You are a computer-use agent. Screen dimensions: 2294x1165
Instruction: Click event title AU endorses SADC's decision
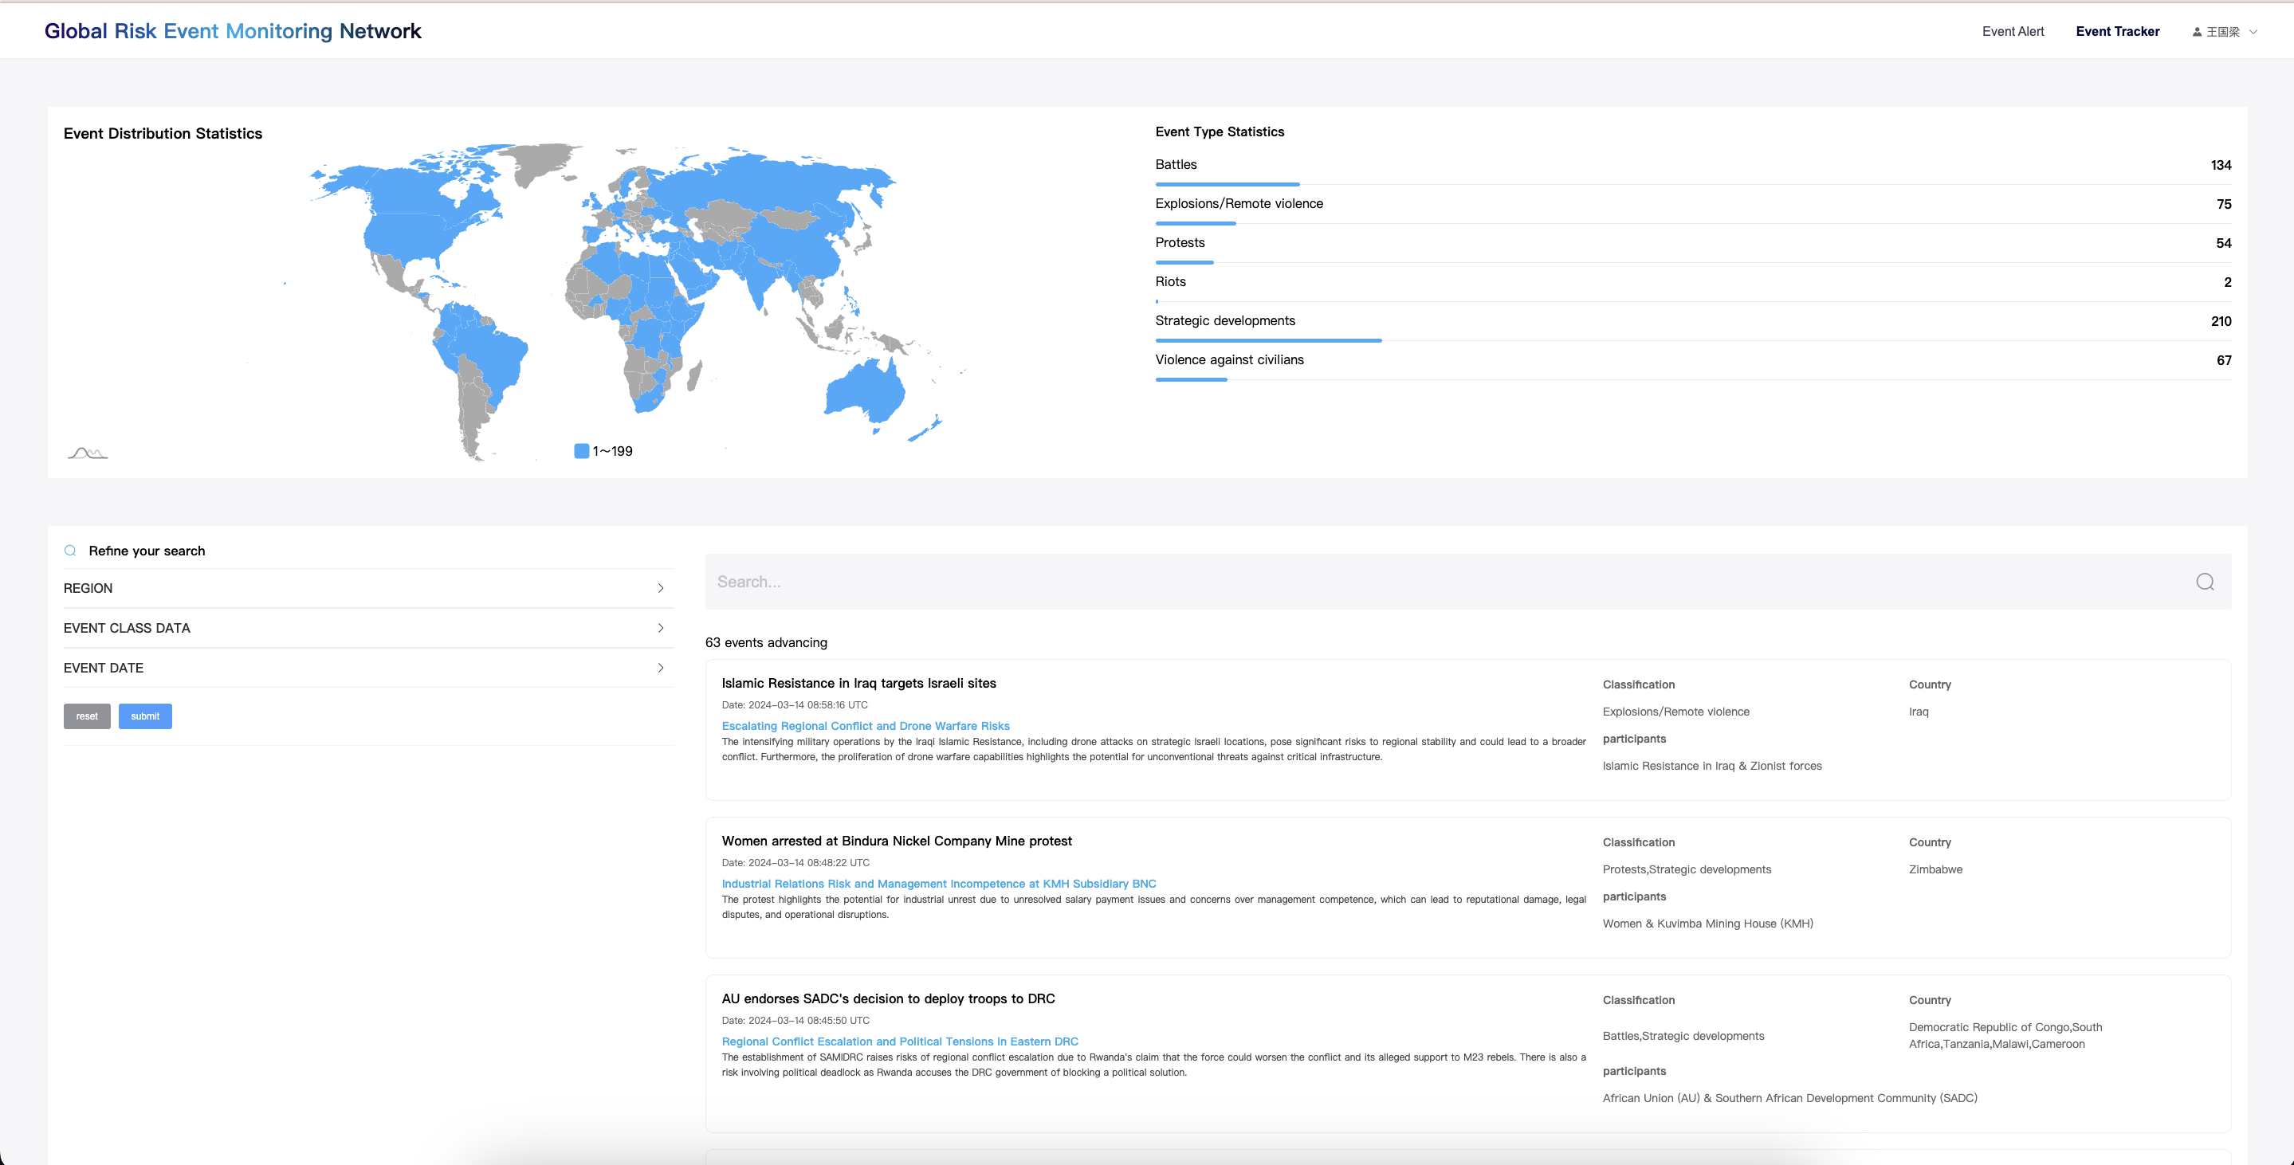(888, 998)
